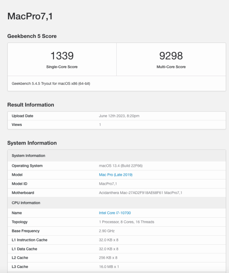Click the Model label in System Information
The height and width of the screenshot is (273, 229).
17,175
